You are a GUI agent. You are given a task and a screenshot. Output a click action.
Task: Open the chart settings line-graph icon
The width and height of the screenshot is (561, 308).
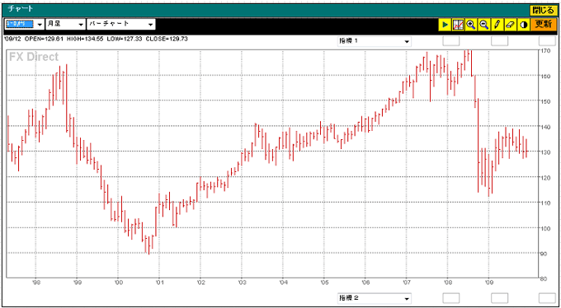(x=458, y=25)
